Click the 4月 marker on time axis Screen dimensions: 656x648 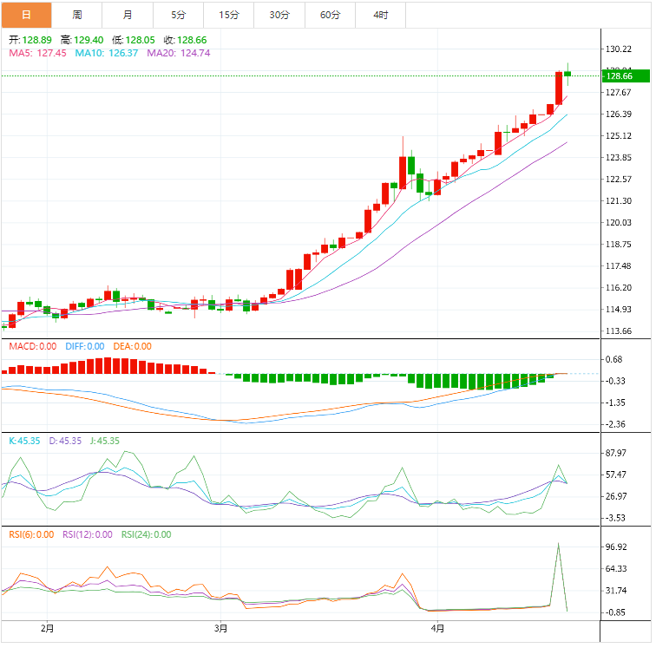437,628
